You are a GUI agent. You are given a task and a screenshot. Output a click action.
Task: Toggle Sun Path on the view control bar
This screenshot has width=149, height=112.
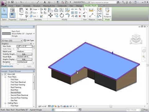click(x=56, y=106)
